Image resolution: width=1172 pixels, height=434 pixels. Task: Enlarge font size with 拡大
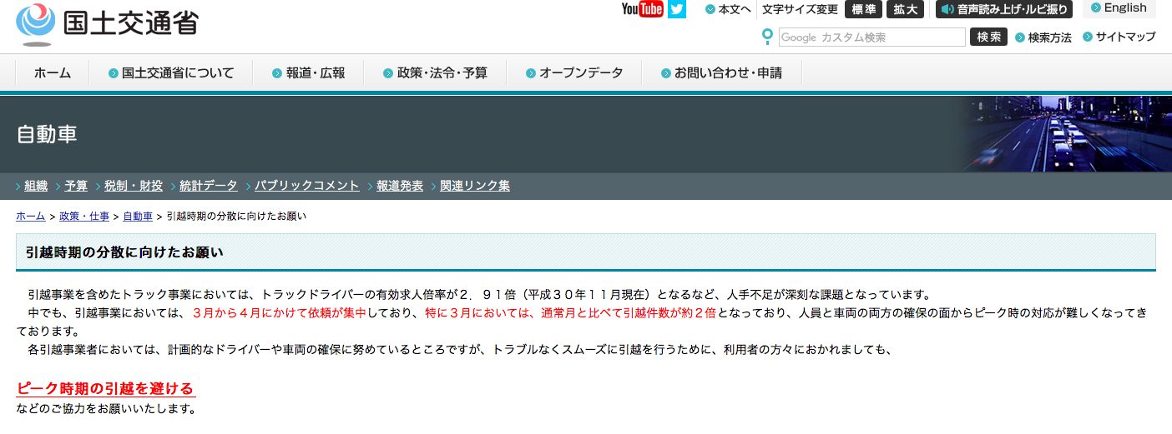[905, 9]
